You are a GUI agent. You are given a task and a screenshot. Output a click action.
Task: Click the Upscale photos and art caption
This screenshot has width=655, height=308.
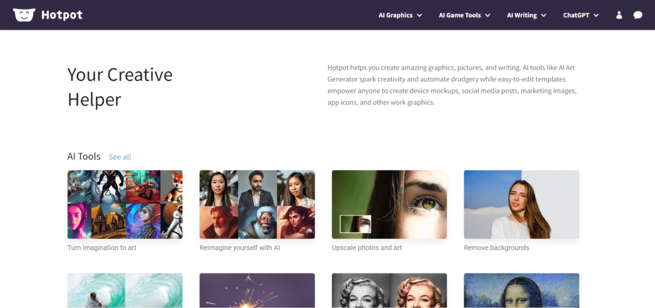tap(367, 247)
